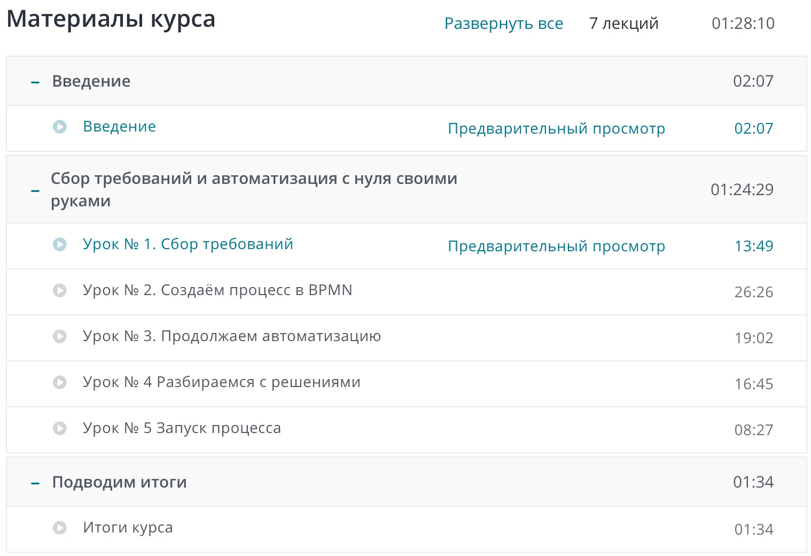Click play icon for Урок № 4
811x556 pixels.
(x=60, y=382)
